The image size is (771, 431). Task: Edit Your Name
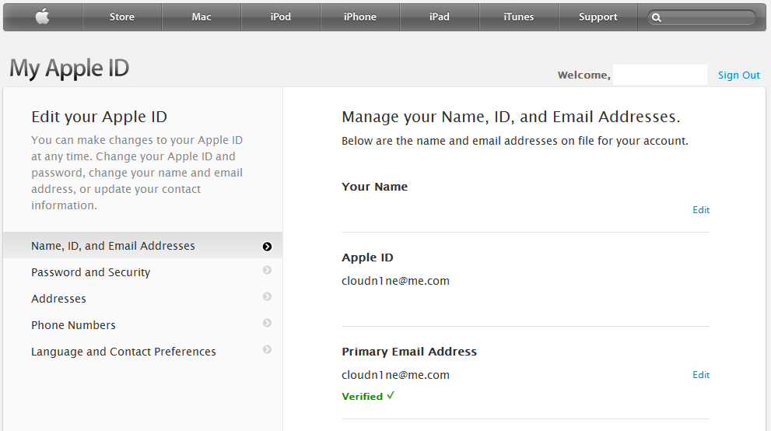[701, 210]
